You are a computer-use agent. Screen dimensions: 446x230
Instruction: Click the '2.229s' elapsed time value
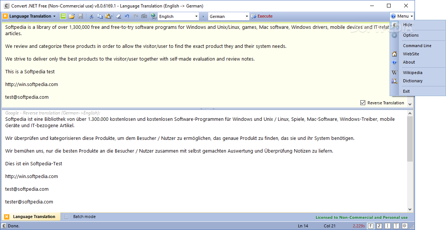[359, 226]
